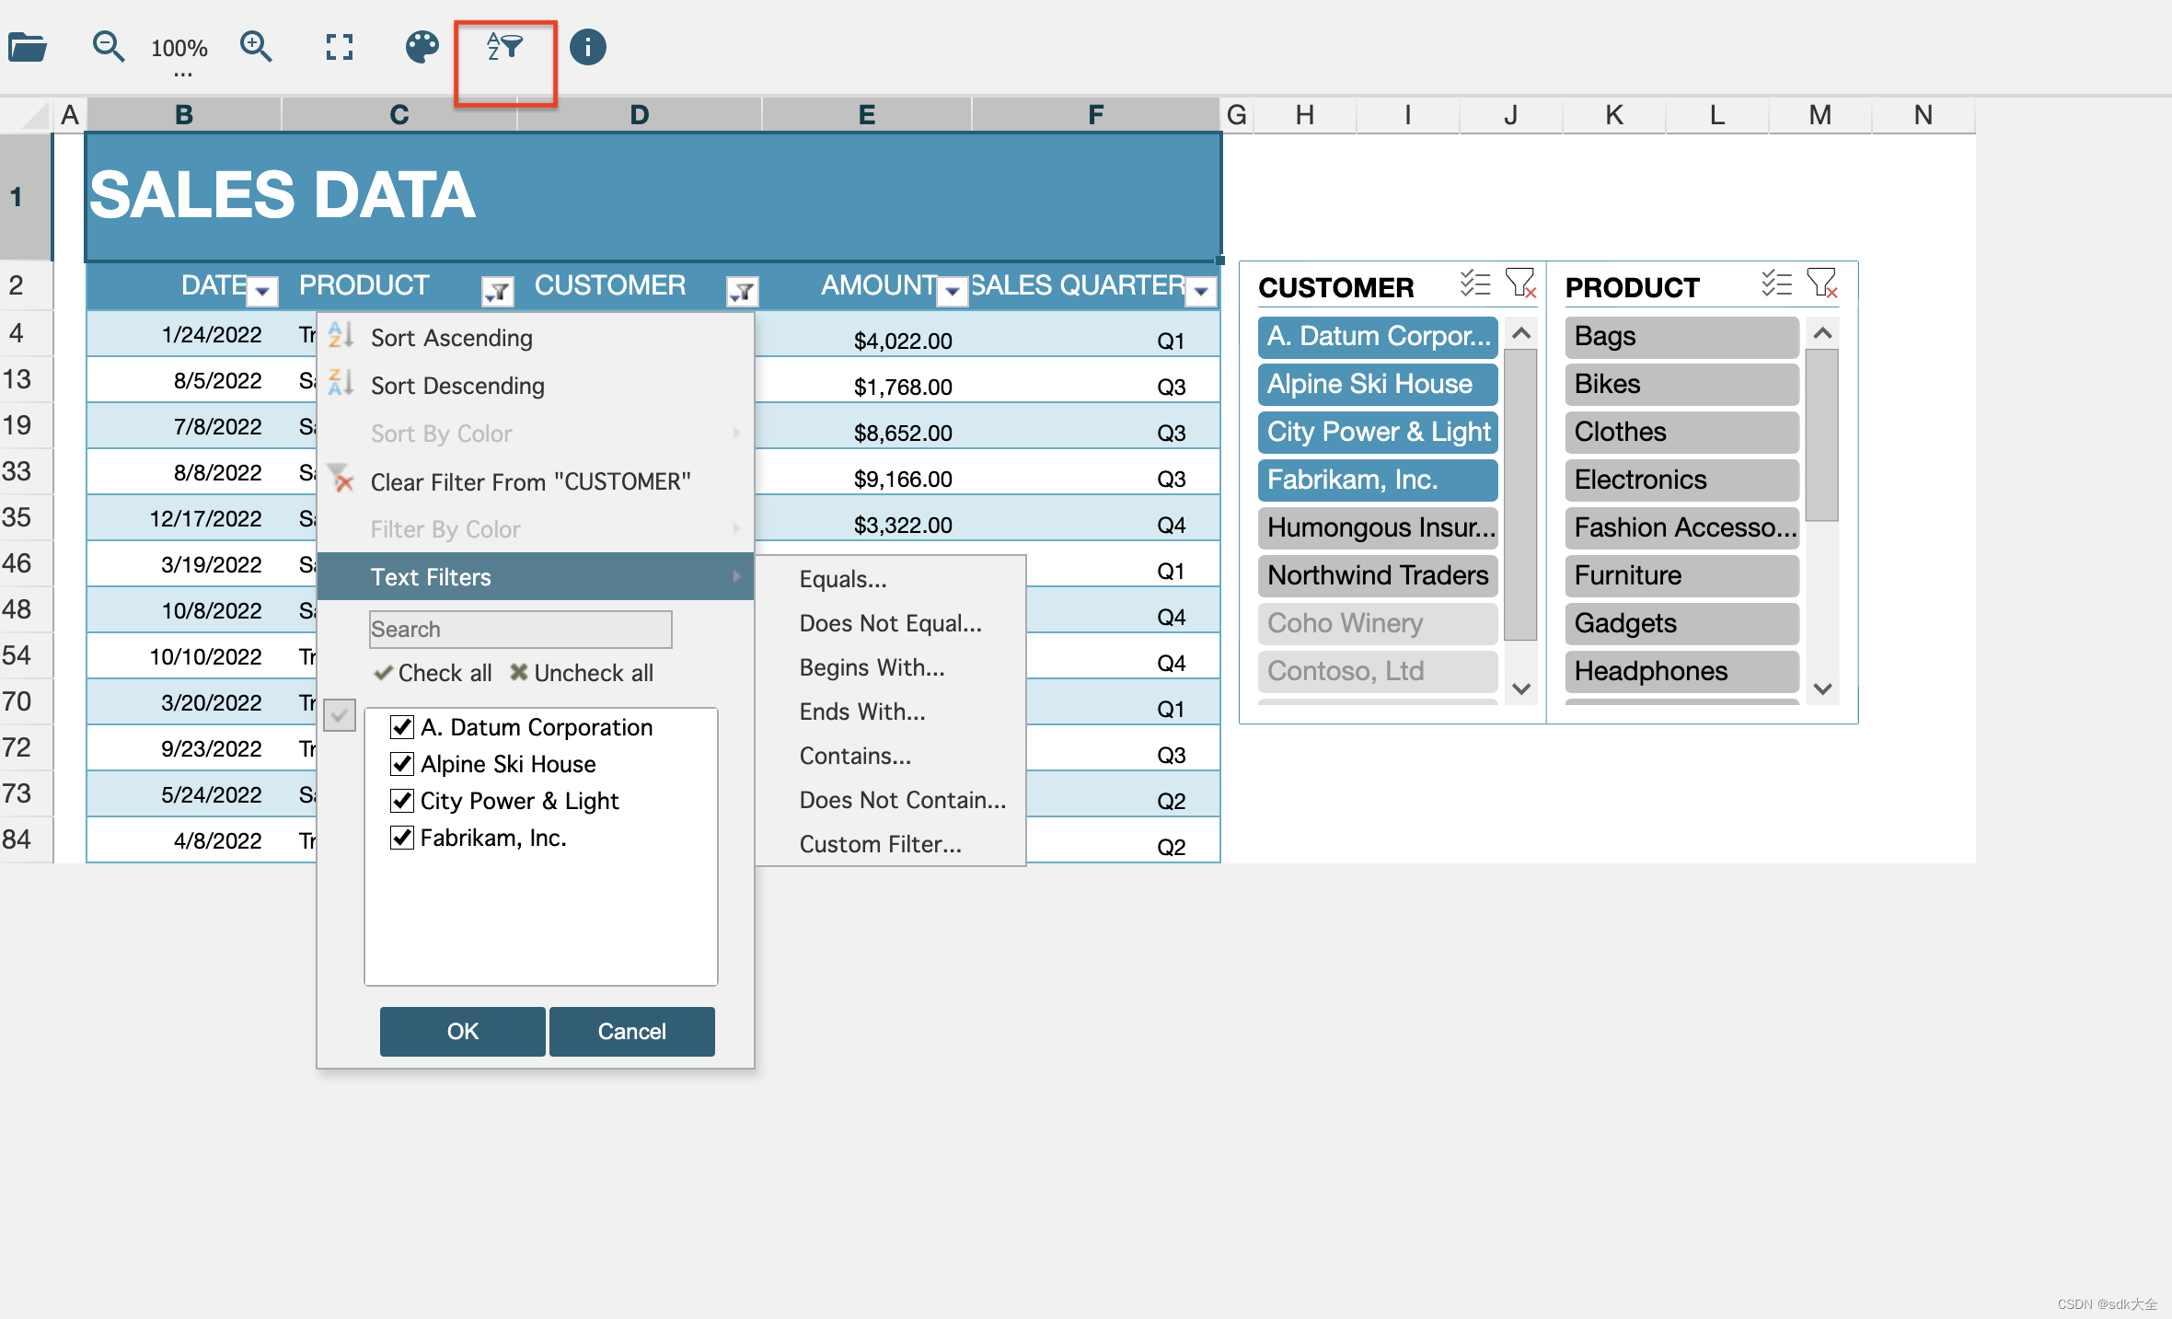This screenshot has width=2172, height=1319.
Task: Toggle fullscreen with the expand icon
Action: click(x=339, y=47)
